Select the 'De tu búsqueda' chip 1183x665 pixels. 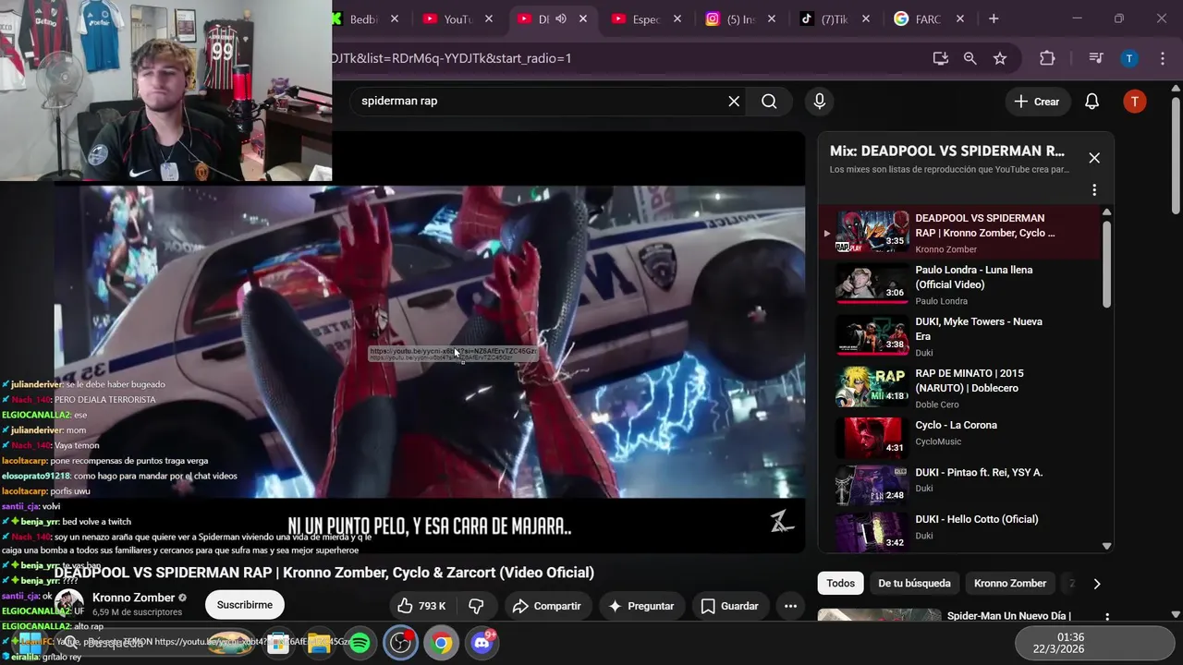(914, 583)
